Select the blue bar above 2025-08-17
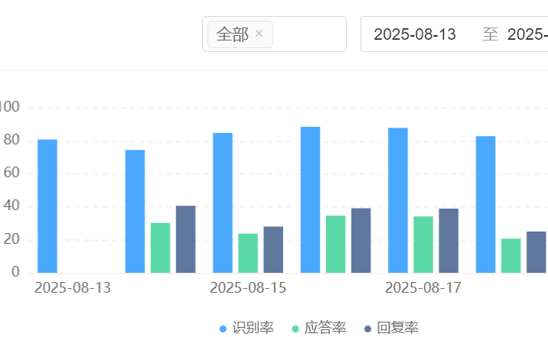The image size is (548, 337). pyautogui.click(x=398, y=200)
